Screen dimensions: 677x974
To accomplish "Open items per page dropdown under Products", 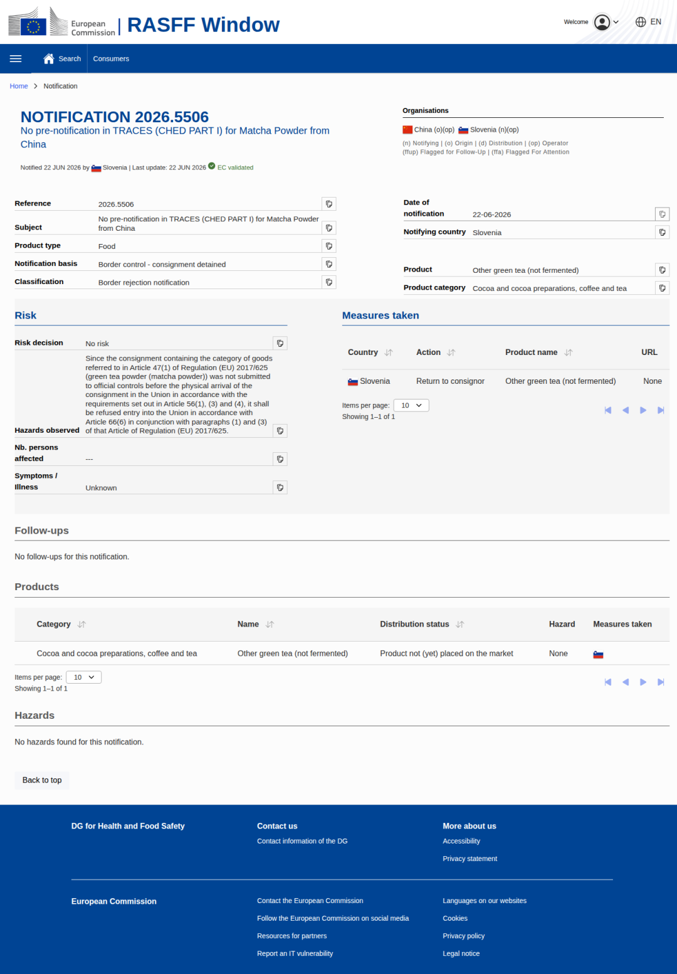I will pyautogui.click(x=83, y=677).
